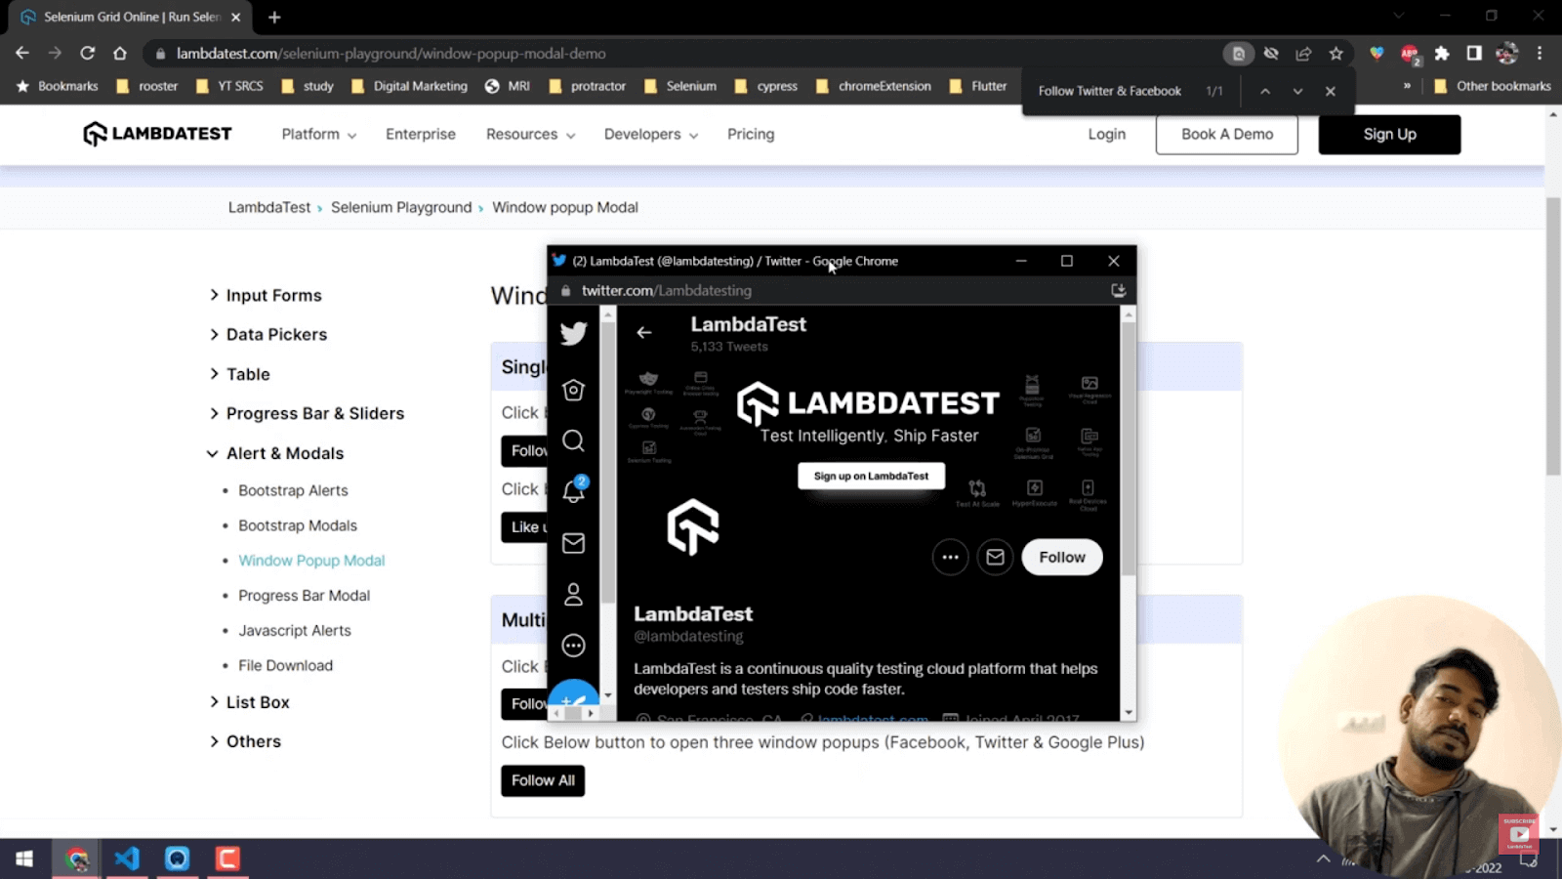Screen dimensions: 1562x879
Task: Expand the Data Pickers section
Action: click(268, 334)
